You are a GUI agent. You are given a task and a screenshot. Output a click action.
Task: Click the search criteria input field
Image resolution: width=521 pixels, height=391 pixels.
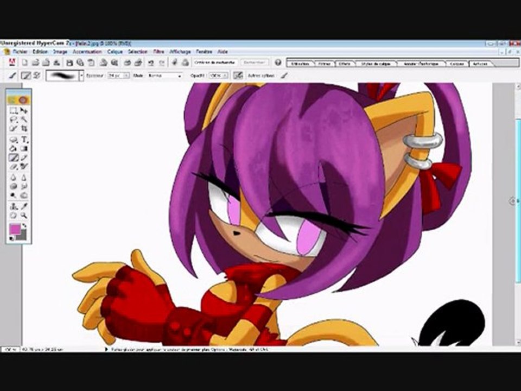215,62
